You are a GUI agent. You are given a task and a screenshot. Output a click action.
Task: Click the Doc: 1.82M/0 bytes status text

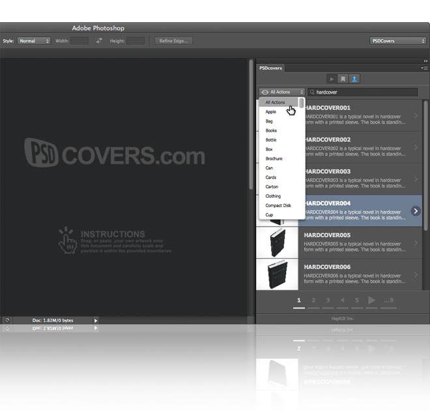coord(53,320)
